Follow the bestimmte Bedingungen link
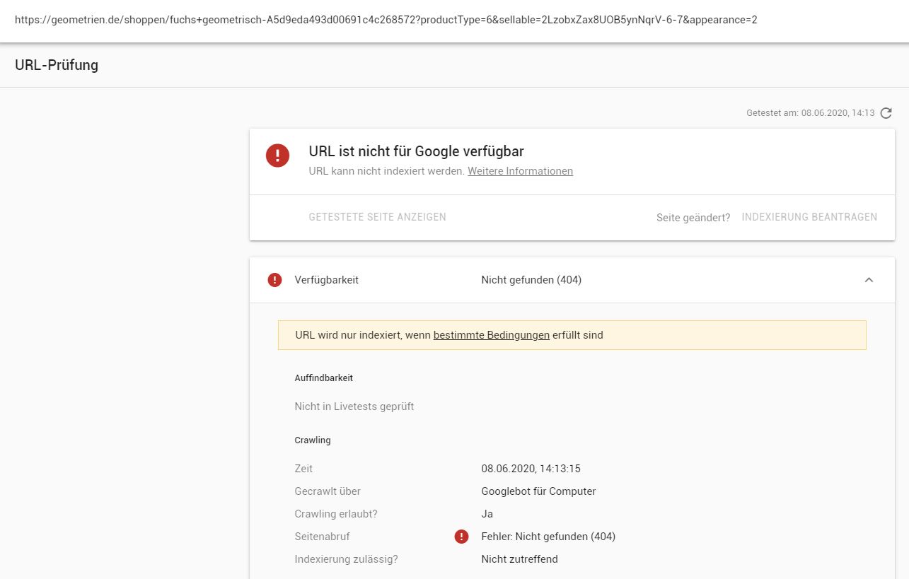The image size is (909, 579). [491, 335]
